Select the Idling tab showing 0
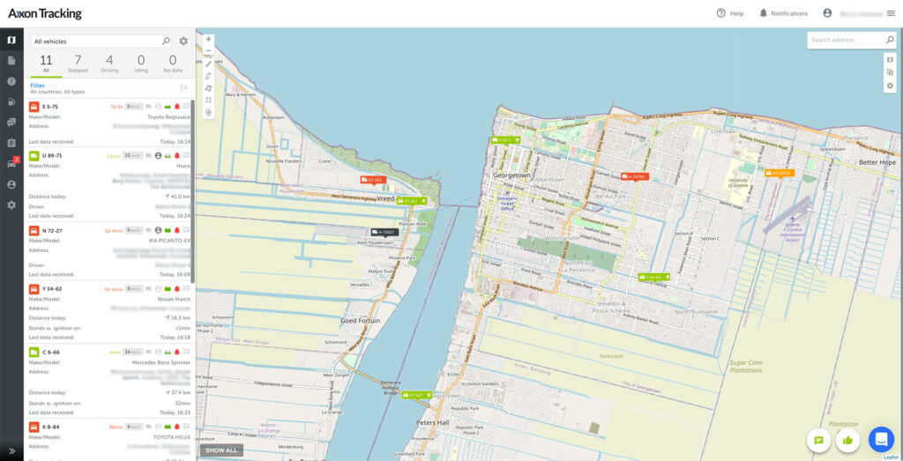Image resolution: width=903 pixels, height=461 pixels. coord(141,63)
